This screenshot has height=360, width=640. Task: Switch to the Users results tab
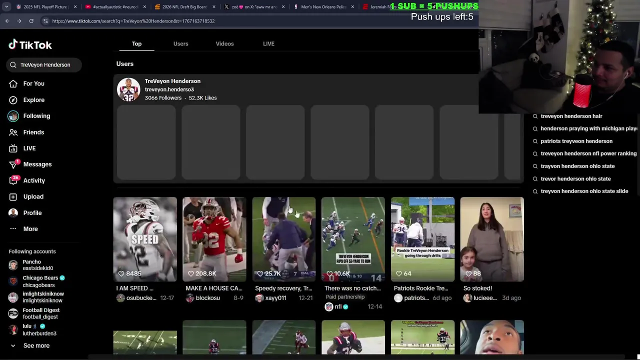click(180, 43)
